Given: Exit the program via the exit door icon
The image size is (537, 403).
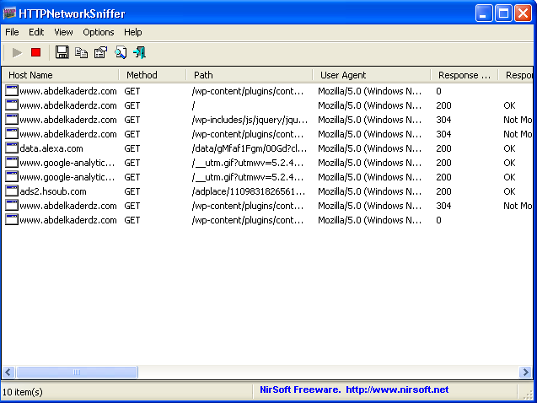Looking at the screenshot, I should [x=140, y=52].
